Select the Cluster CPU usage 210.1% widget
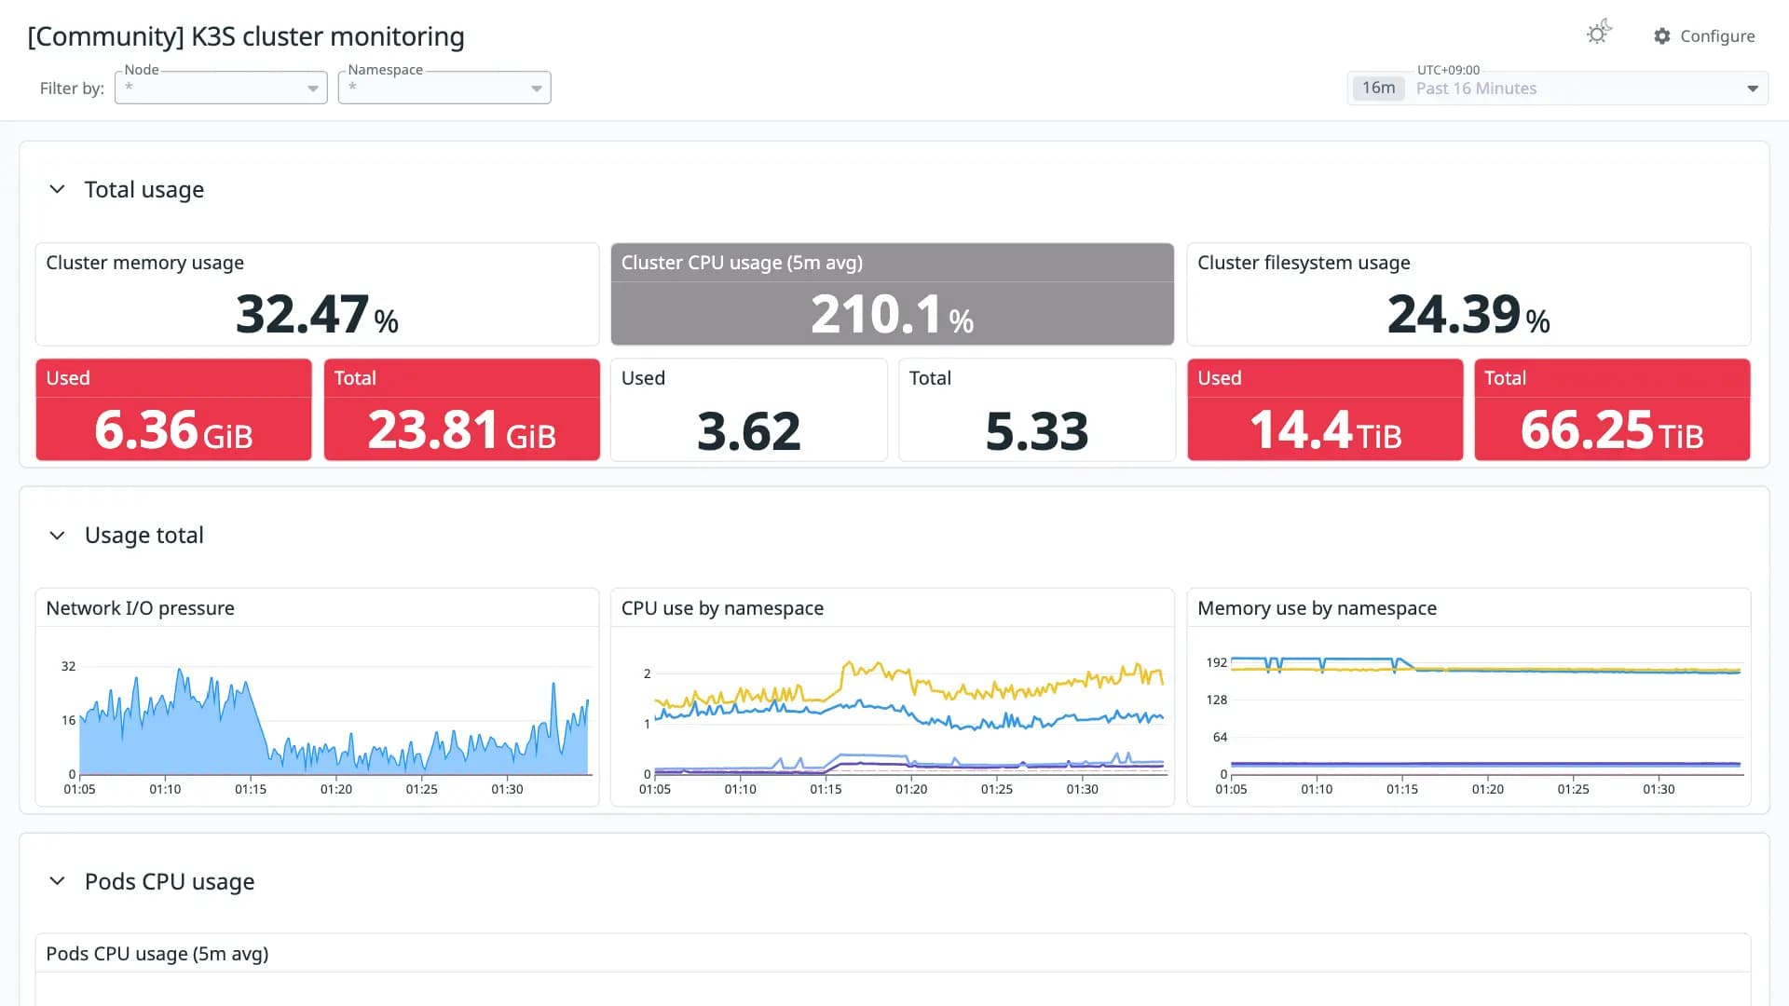 [x=892, y=294]
